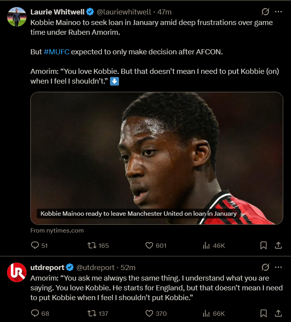
Task: Open utdreport profile avatar
Action: (x=17, y=272)
